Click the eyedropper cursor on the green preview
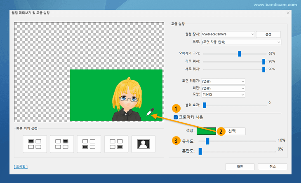This screenshot has width=301, height=183. pyautogui.click(x=150, y=111)
